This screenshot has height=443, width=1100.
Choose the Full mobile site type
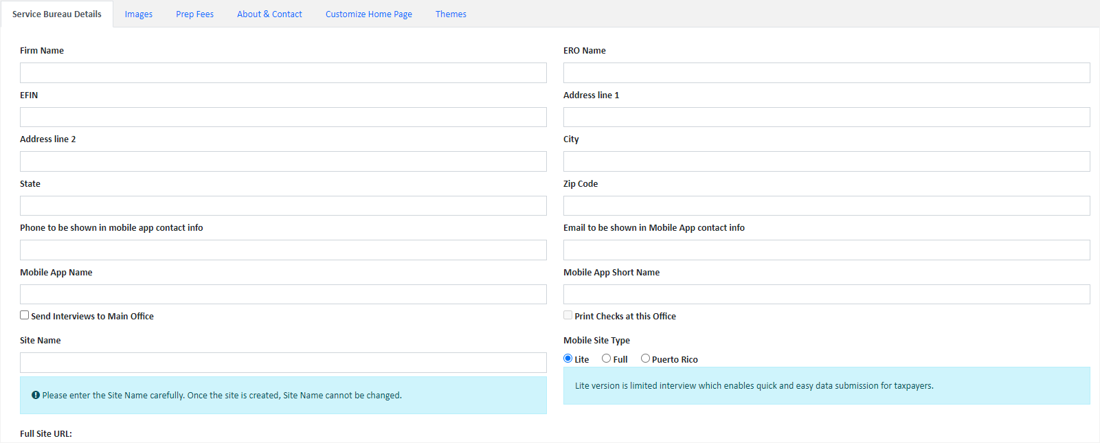click(x=606, y=359)
